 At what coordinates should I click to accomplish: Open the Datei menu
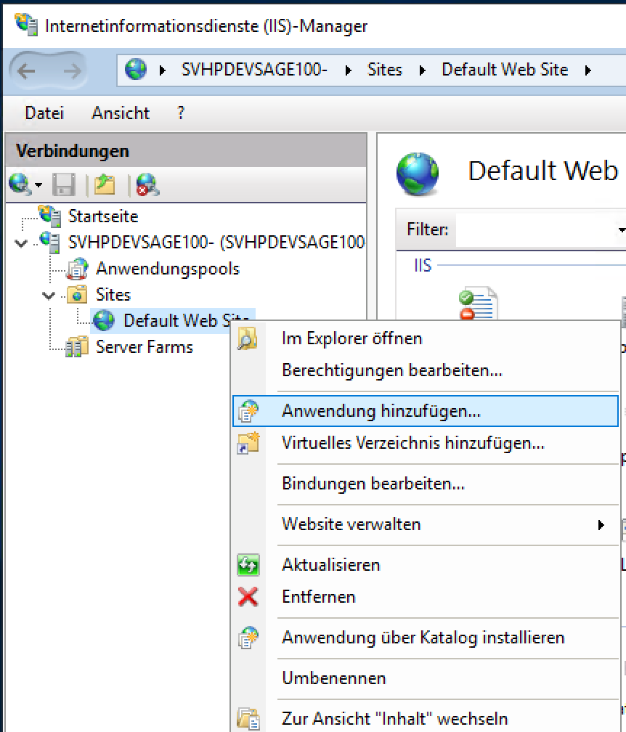(x=44, y=113)
